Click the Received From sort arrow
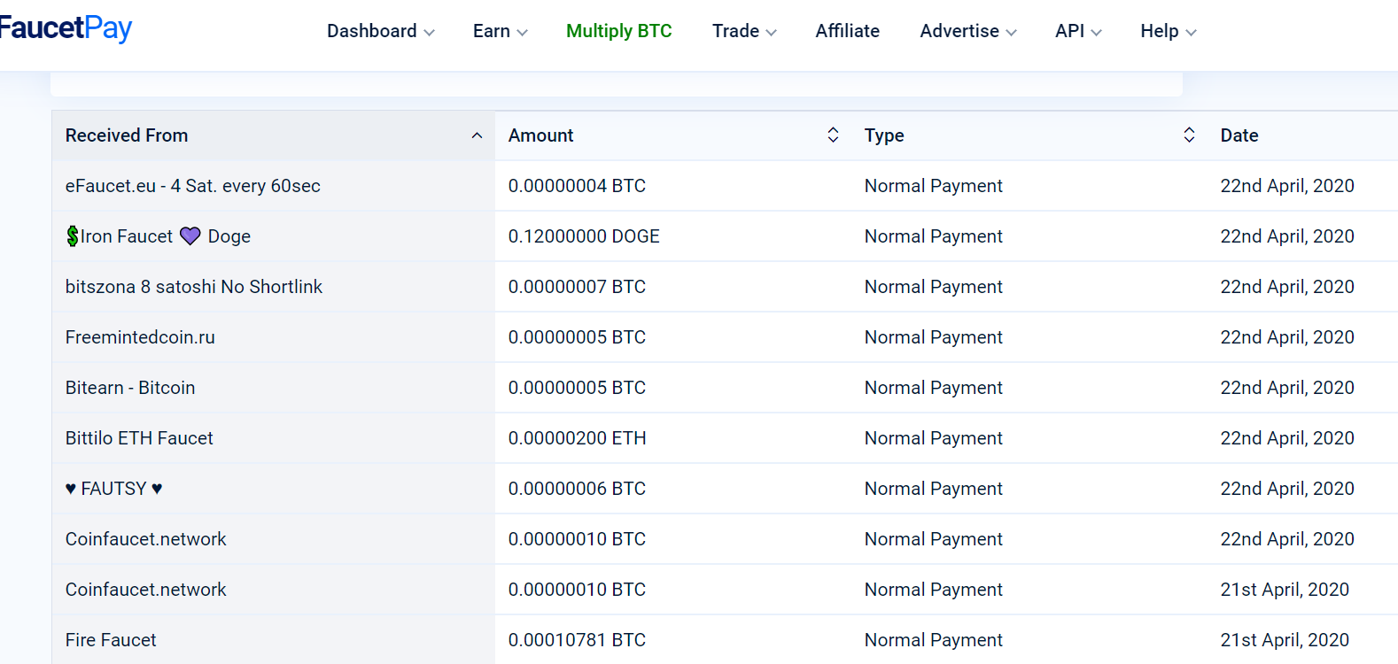The image size is (1398, 664). click(477, 135)
